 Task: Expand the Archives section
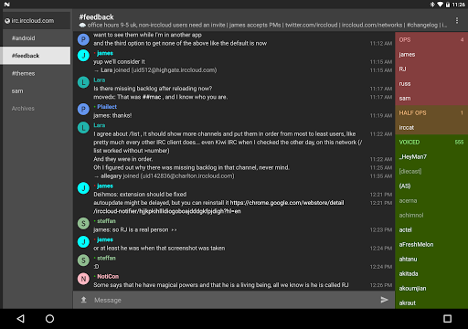37,109
